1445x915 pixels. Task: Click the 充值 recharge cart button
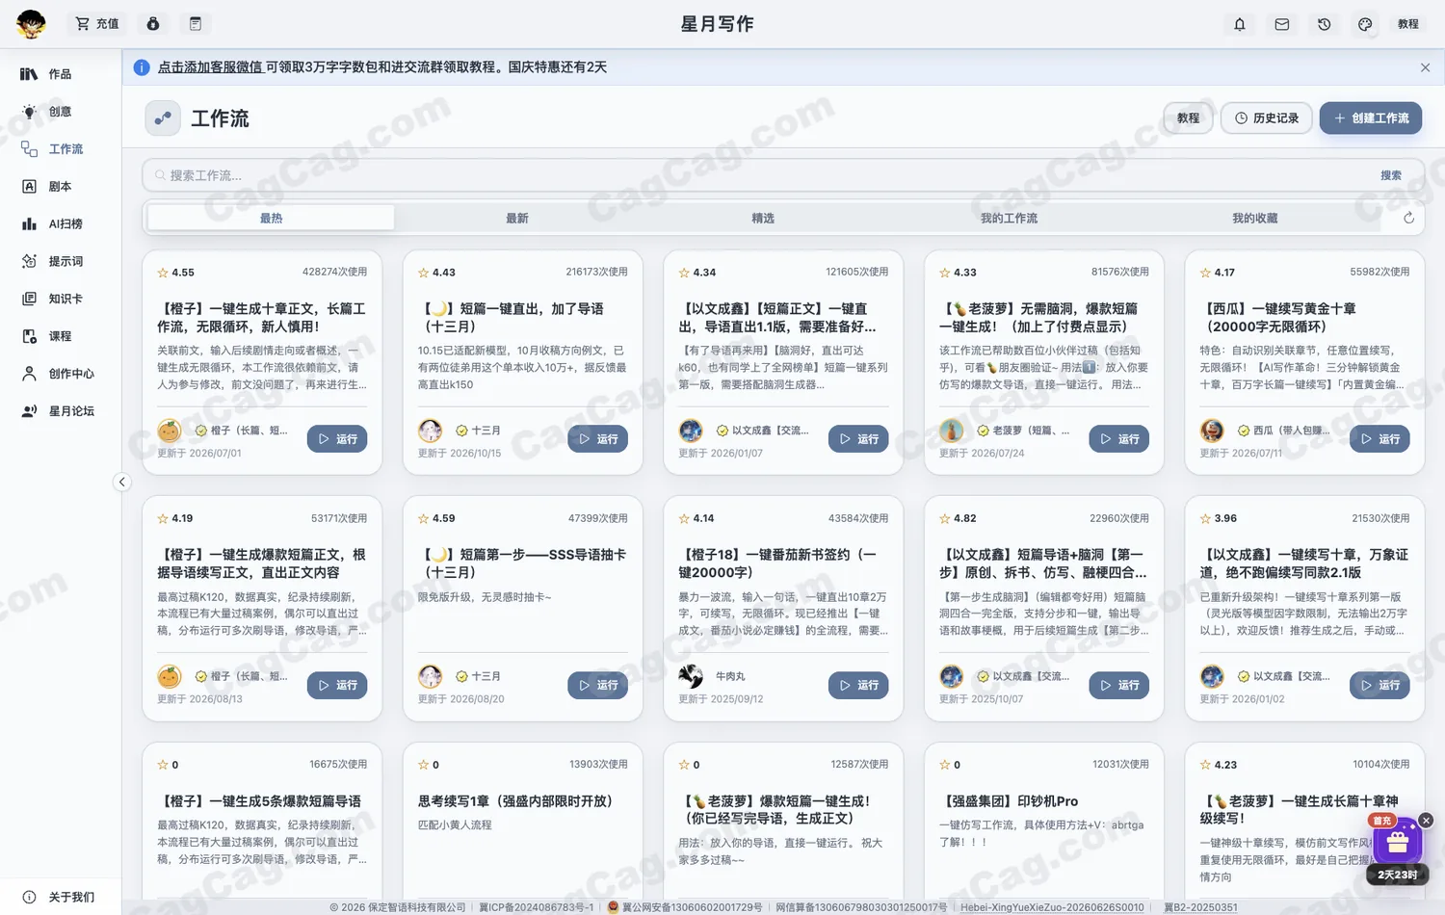pos(97,24)
